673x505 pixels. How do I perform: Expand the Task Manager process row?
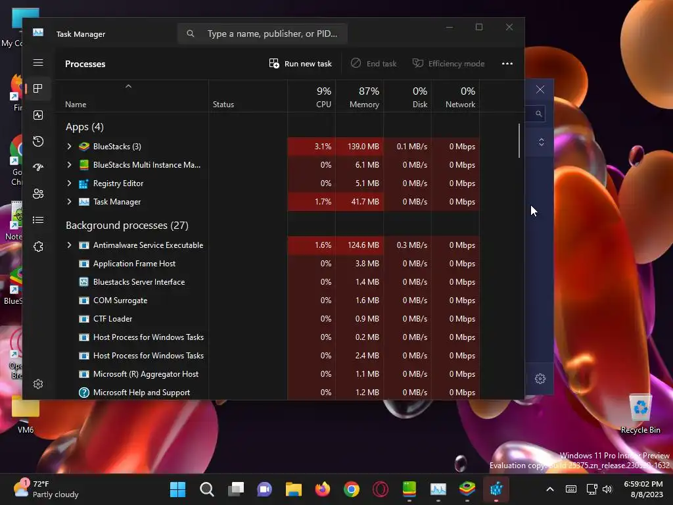click(69, 202)
